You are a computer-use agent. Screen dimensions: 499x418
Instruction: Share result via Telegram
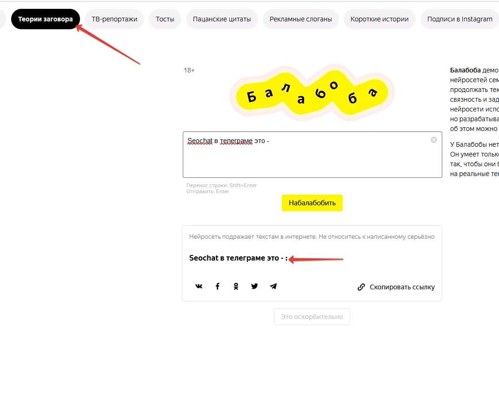point(273,287)
